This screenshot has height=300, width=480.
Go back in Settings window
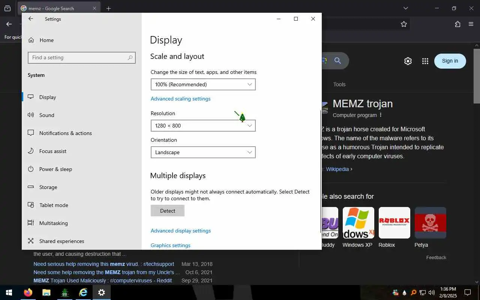(x=31, y=19)
